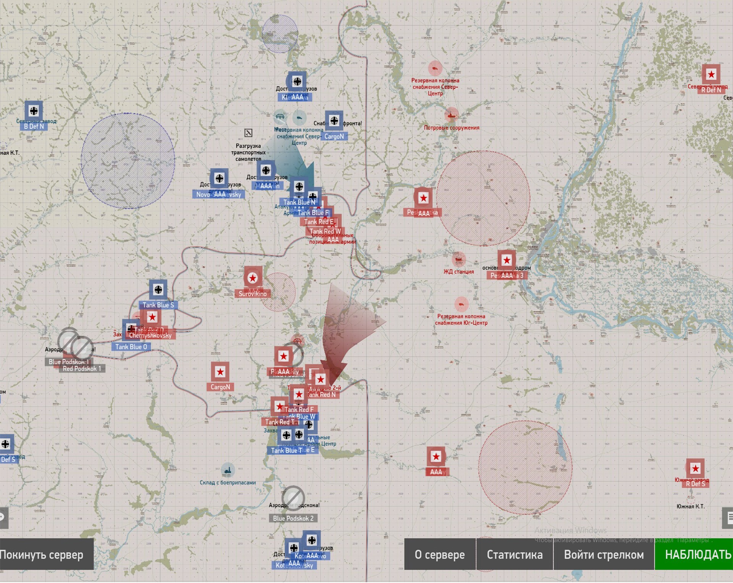Select the red Pes AAA 3 airfield icon
Screen dimensions: 733x583
coord(507,260)
